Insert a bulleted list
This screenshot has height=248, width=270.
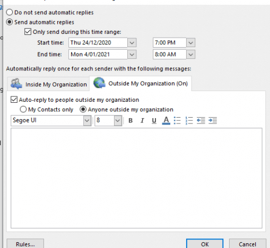(177, 120)
